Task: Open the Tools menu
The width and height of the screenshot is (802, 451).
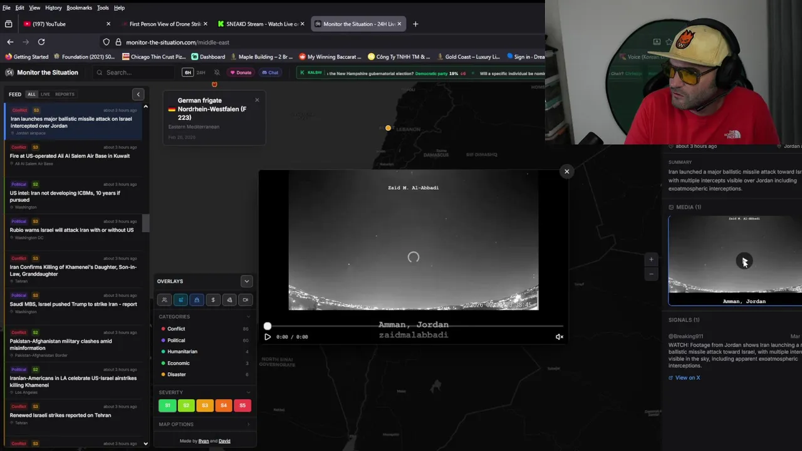Action: (x=103, y=8)
